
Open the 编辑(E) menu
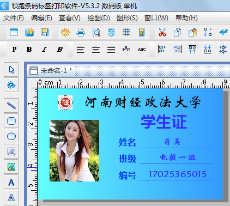point(41,18)
